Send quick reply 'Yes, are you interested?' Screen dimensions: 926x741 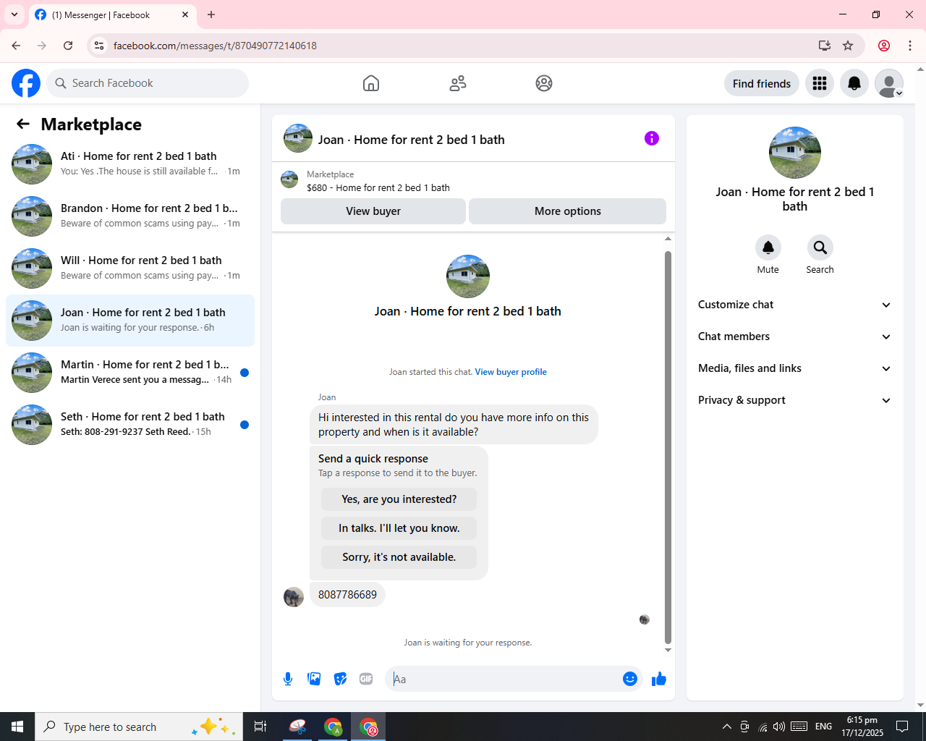coord(399,499)
